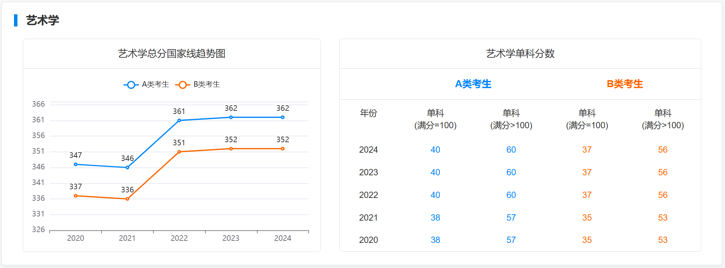
Task: Click the 2024 A类考生 data point 362
Action: pos(283,117)
